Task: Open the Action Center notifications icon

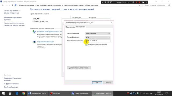Action: coord(167,93)
